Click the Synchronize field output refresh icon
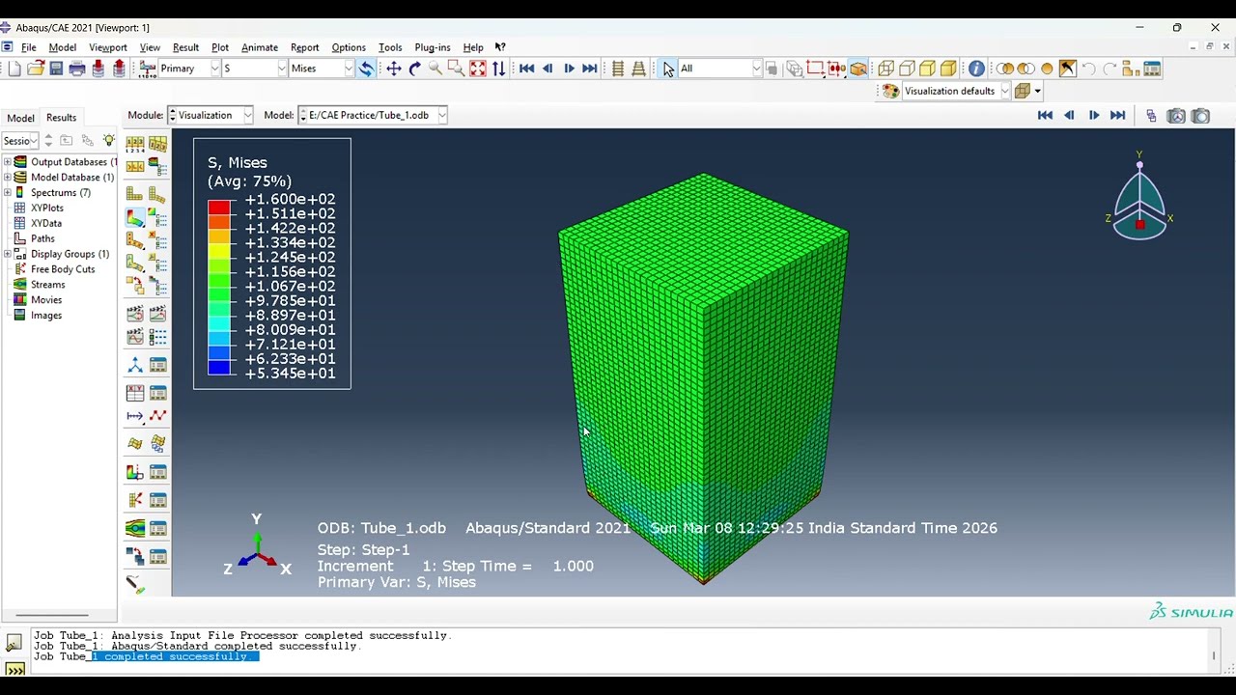This screenshot has width=1236, height=695. point(366,69)
